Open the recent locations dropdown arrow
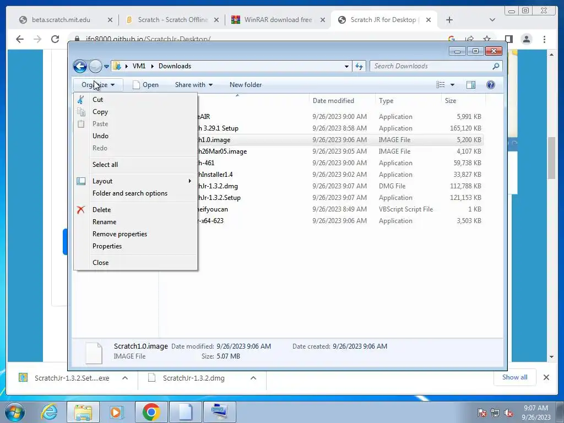The image size is (564, 423). pyautogui.click(x=106, y=67)
